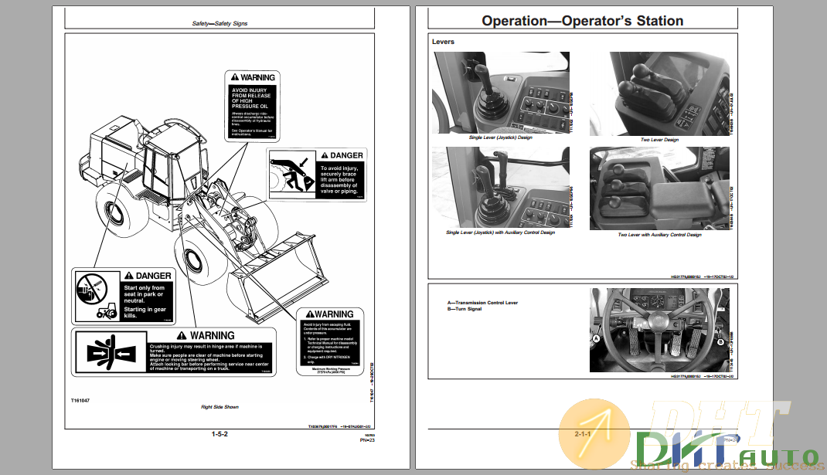The image size is (827, 475).
Task: Click the 'Two Lever Design' caption
Action: (659, 140)
